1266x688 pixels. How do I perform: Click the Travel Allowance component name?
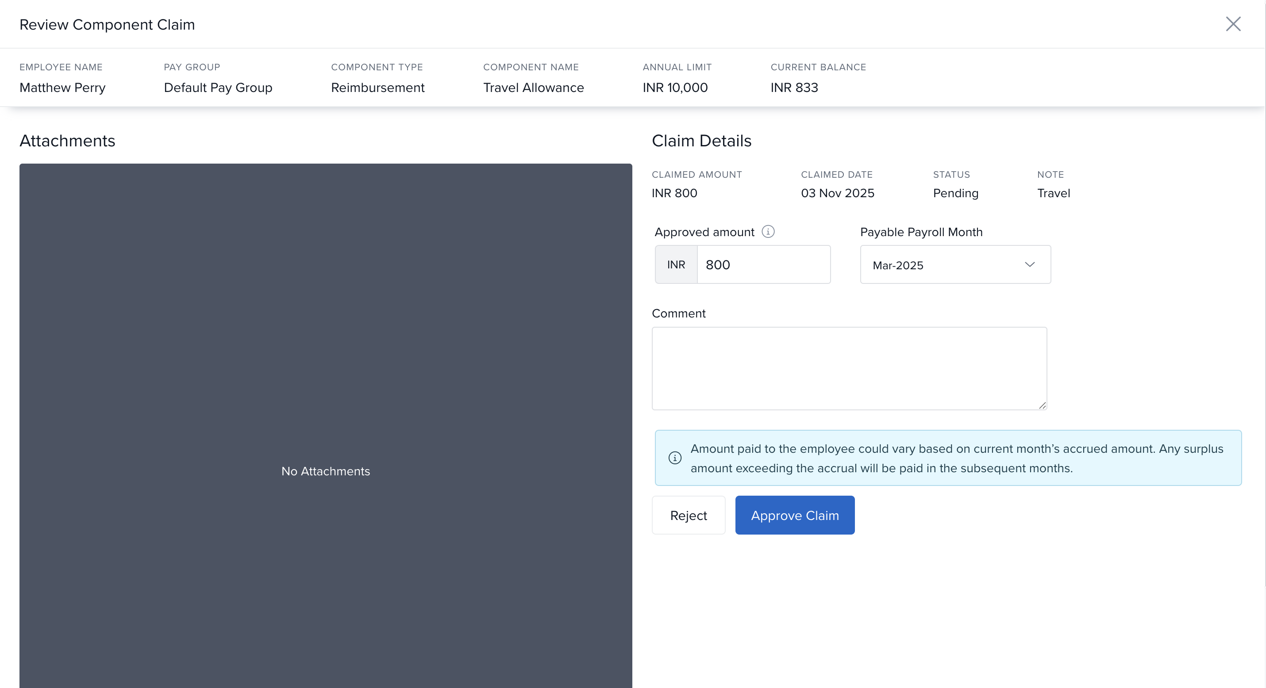(533, 88)
